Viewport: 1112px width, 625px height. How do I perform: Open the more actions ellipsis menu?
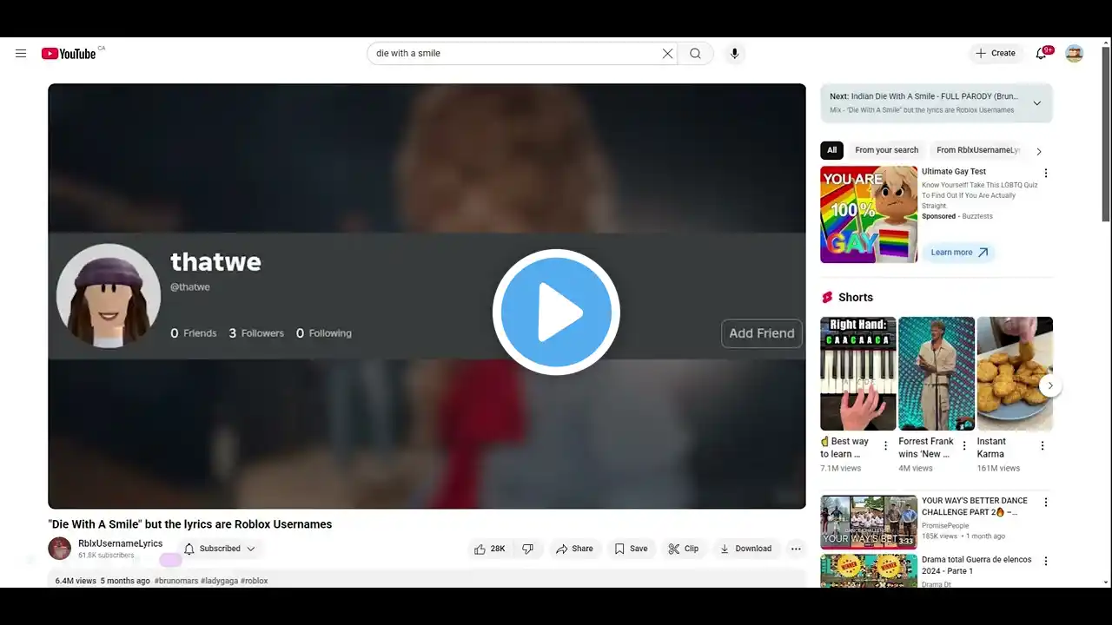(796, 549)
